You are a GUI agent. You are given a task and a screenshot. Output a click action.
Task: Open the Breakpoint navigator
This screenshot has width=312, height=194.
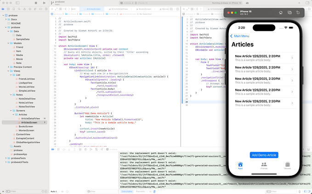[40, 9]
